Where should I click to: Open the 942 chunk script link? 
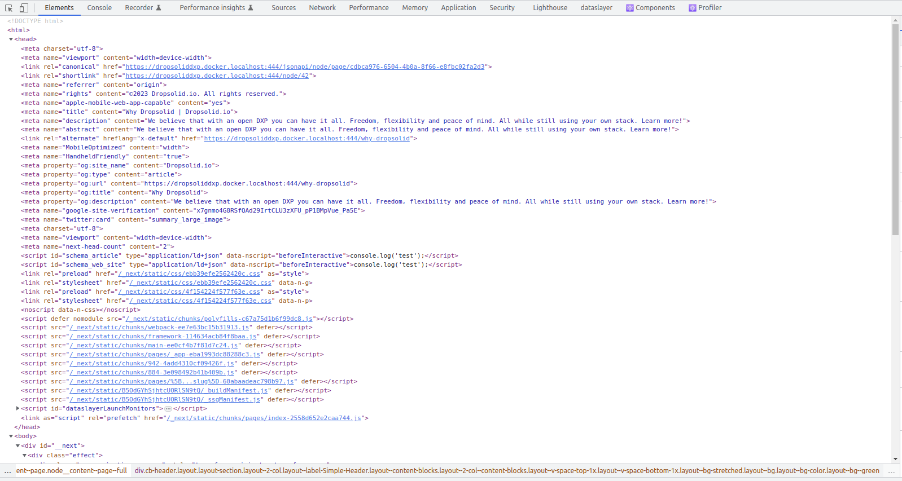152,363
